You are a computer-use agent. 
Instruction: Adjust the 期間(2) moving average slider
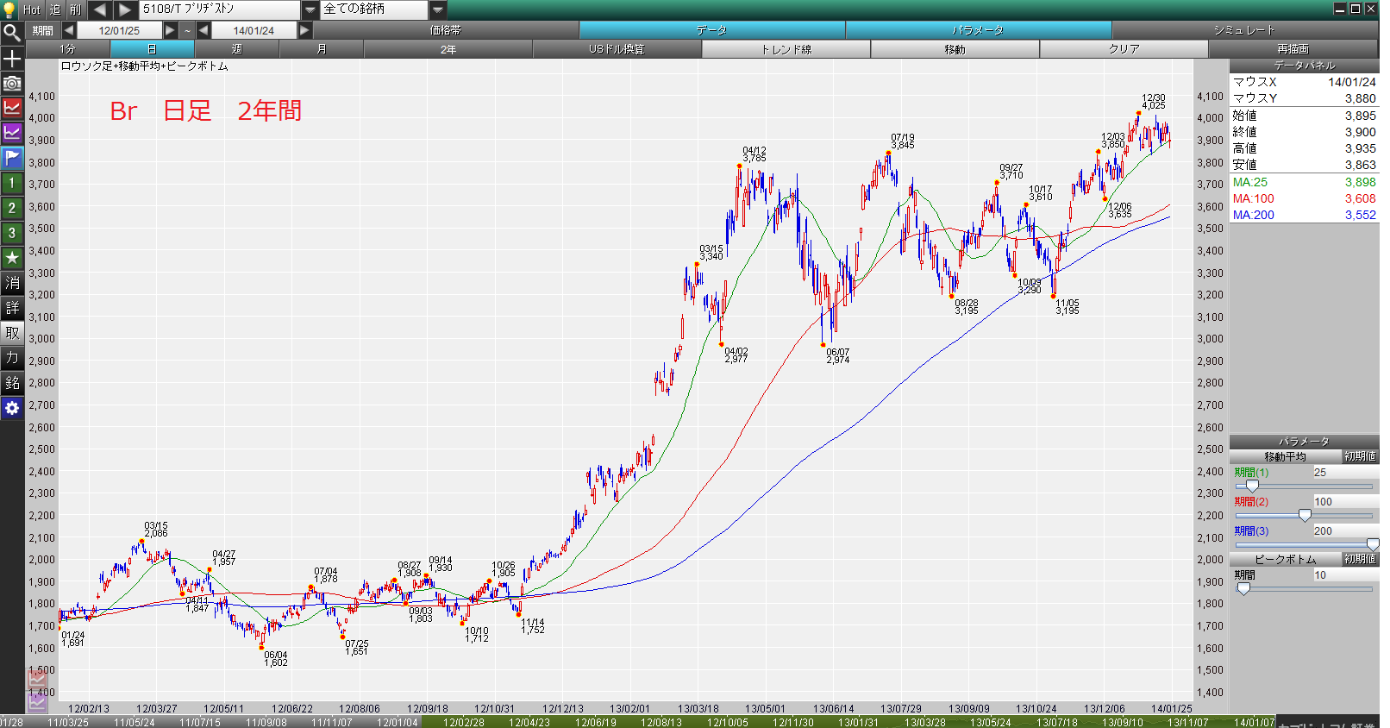coord(1305,516)
